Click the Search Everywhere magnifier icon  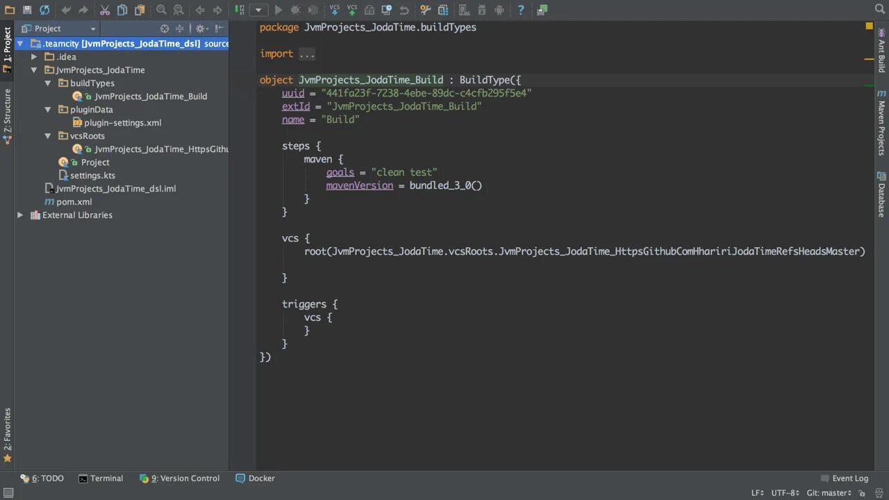pos(880,8)
